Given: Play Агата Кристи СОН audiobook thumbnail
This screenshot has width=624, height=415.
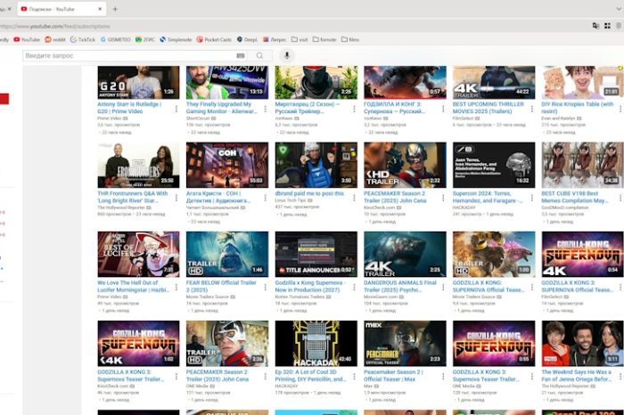Looking at the screenshot, I should [x=226, y=165].
